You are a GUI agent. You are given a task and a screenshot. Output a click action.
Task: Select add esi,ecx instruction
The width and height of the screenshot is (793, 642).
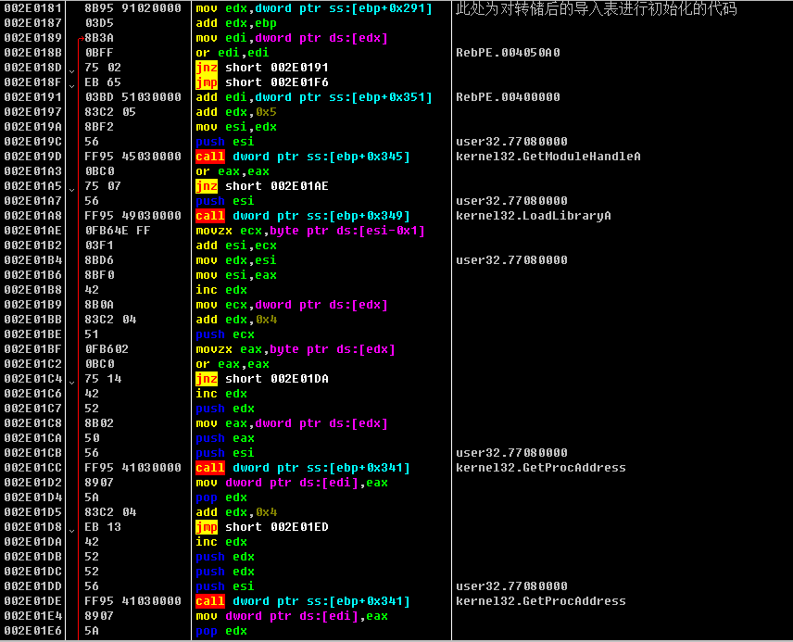click(x=236, y=245)
